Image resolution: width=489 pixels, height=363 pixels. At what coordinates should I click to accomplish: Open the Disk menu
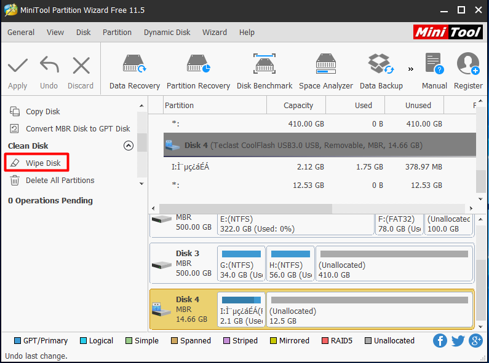pyautogui.click(x=83, y=33)
